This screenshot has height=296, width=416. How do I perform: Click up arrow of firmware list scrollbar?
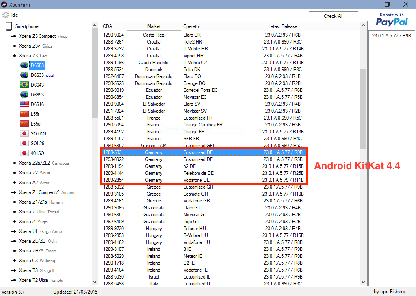coord(364,25)
